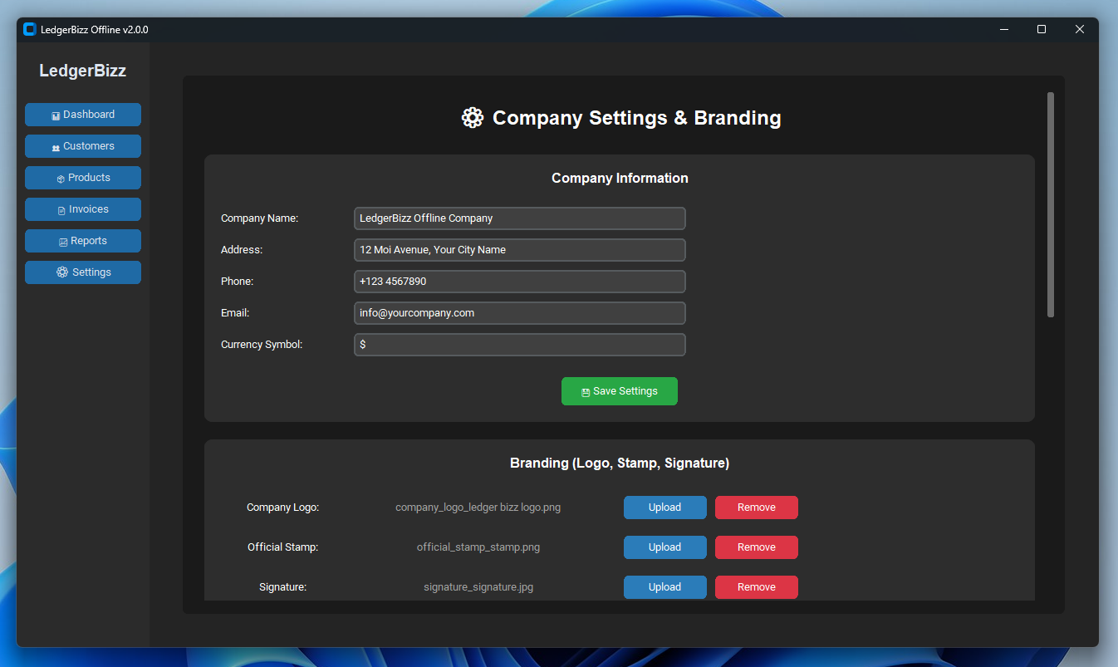The height and width of the screenshot is (667, 1118).
Task: Select the Email address field
Action: 519,313
